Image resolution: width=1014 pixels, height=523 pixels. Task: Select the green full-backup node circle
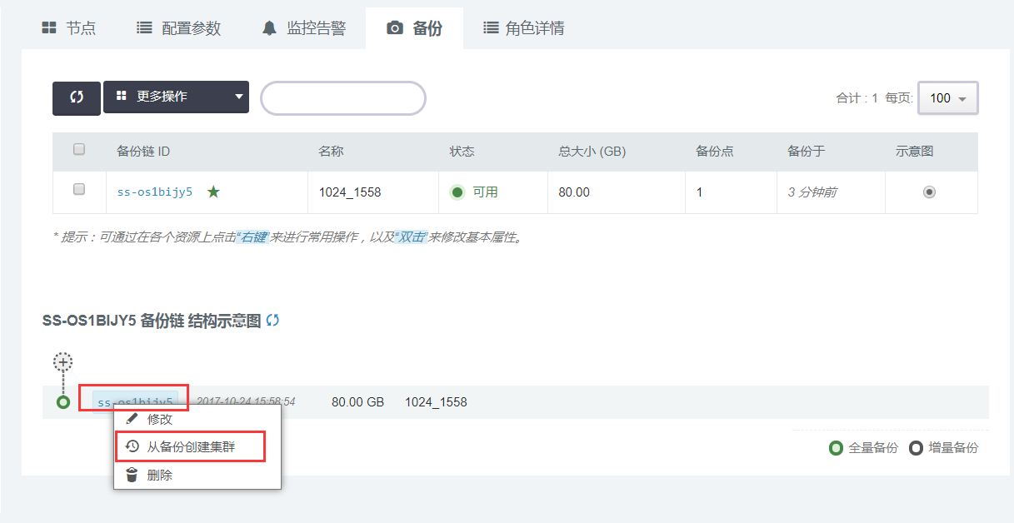pos(63,402)
